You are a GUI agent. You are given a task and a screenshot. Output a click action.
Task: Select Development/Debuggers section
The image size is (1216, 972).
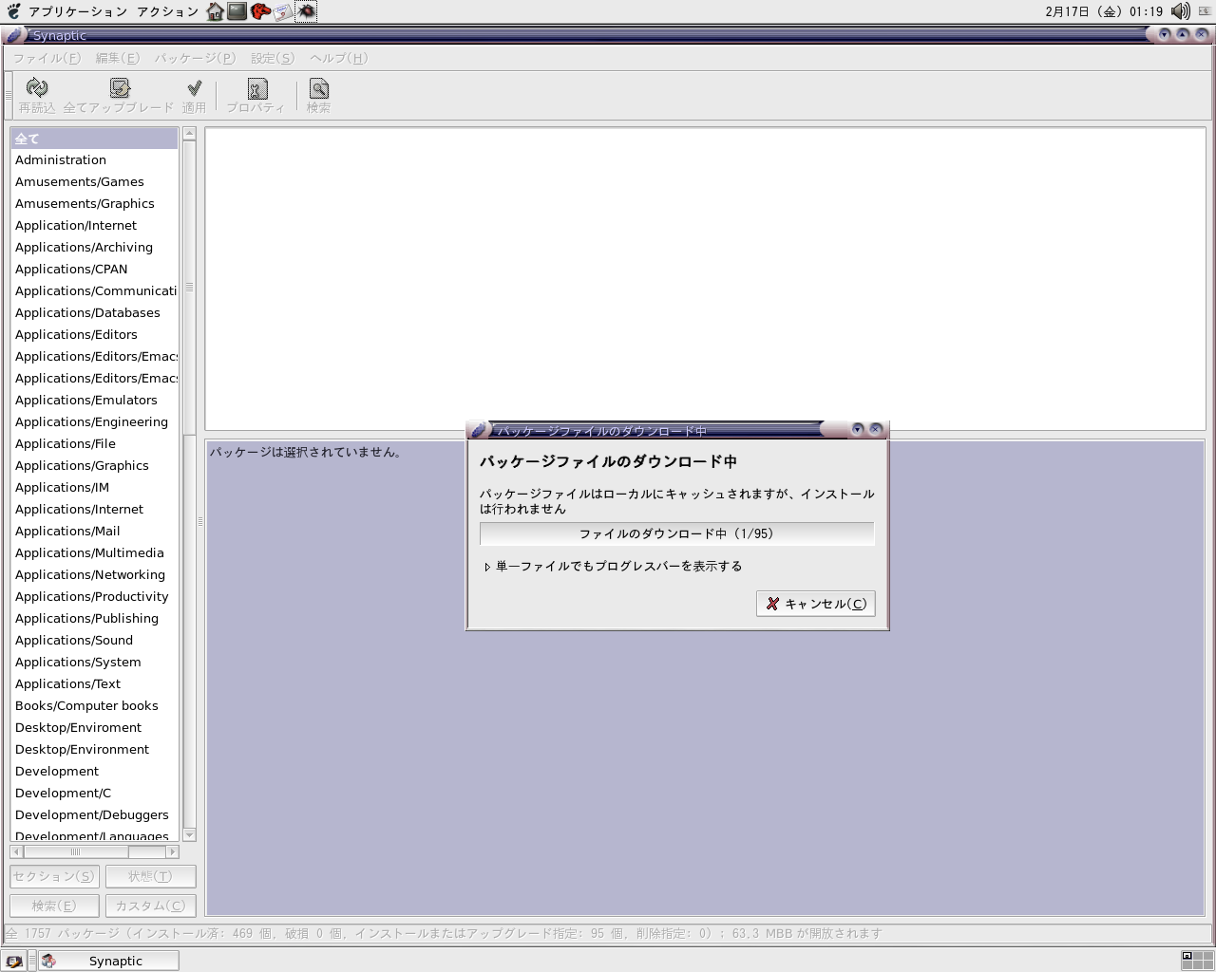pyautogui.click(x=94, y=815)
